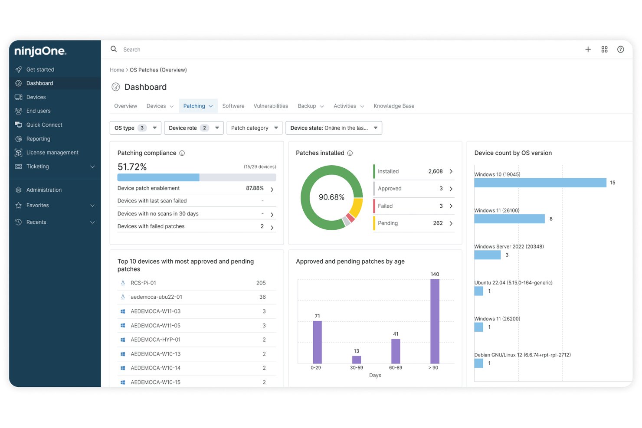Screen dimensions: 642x428
Task: Open the Patching tab dropdown
Action: tap(211, 106)
